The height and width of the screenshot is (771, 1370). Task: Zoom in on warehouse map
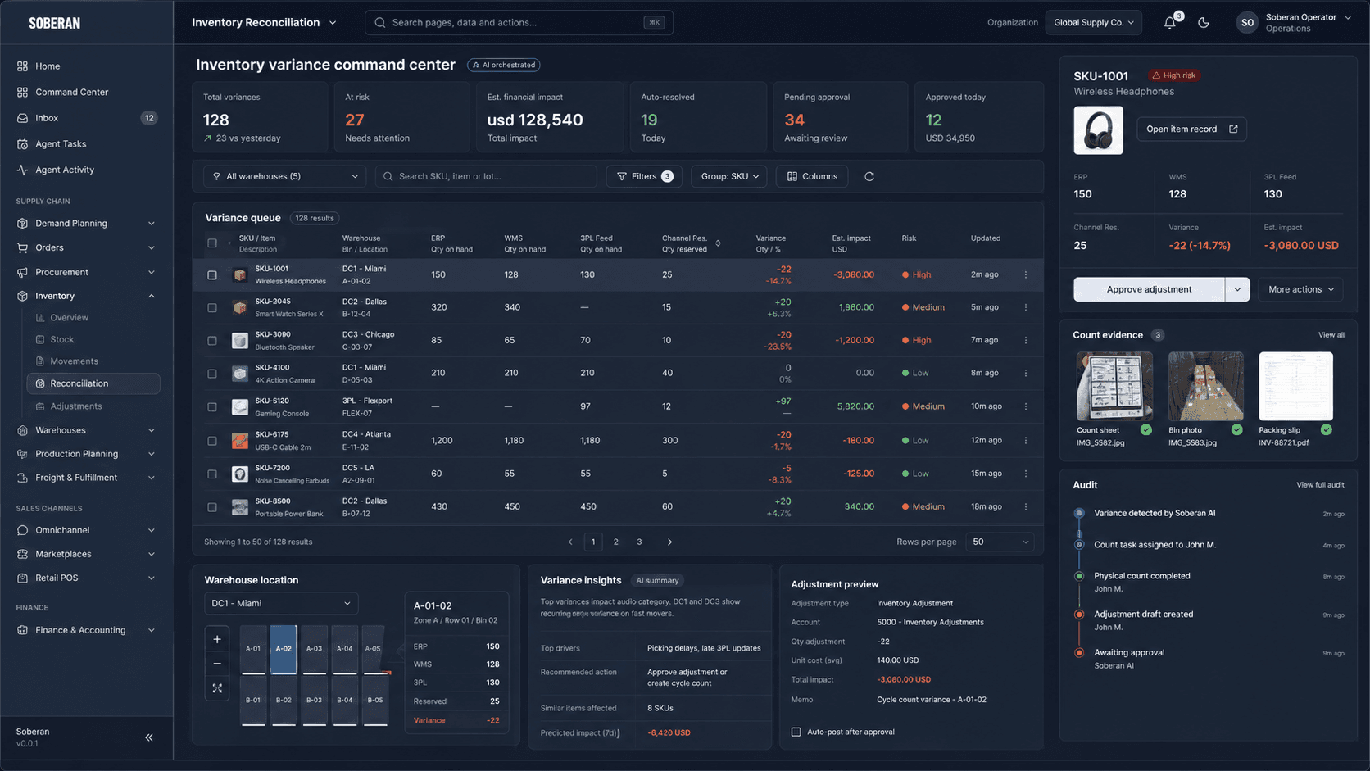(217, 639)
